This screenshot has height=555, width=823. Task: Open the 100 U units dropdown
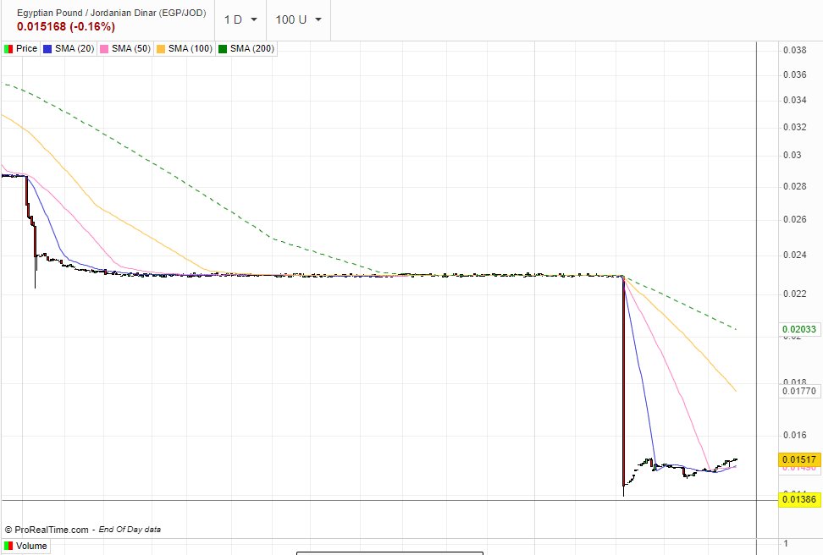click(298, 20)
